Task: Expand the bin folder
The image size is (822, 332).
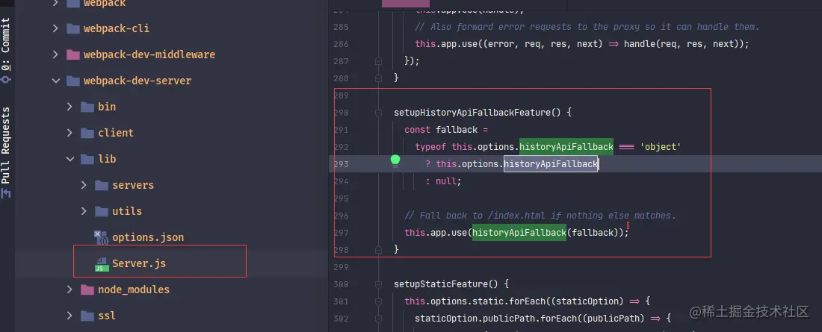Action: pyautogui.click(x=69, y=107)
